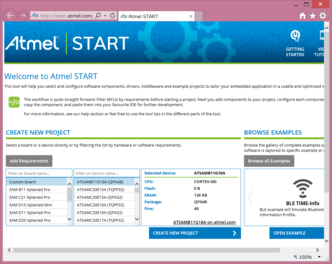Maximize the browser window
The height and width of the screenshot is (264, 332).
point(306,4)
